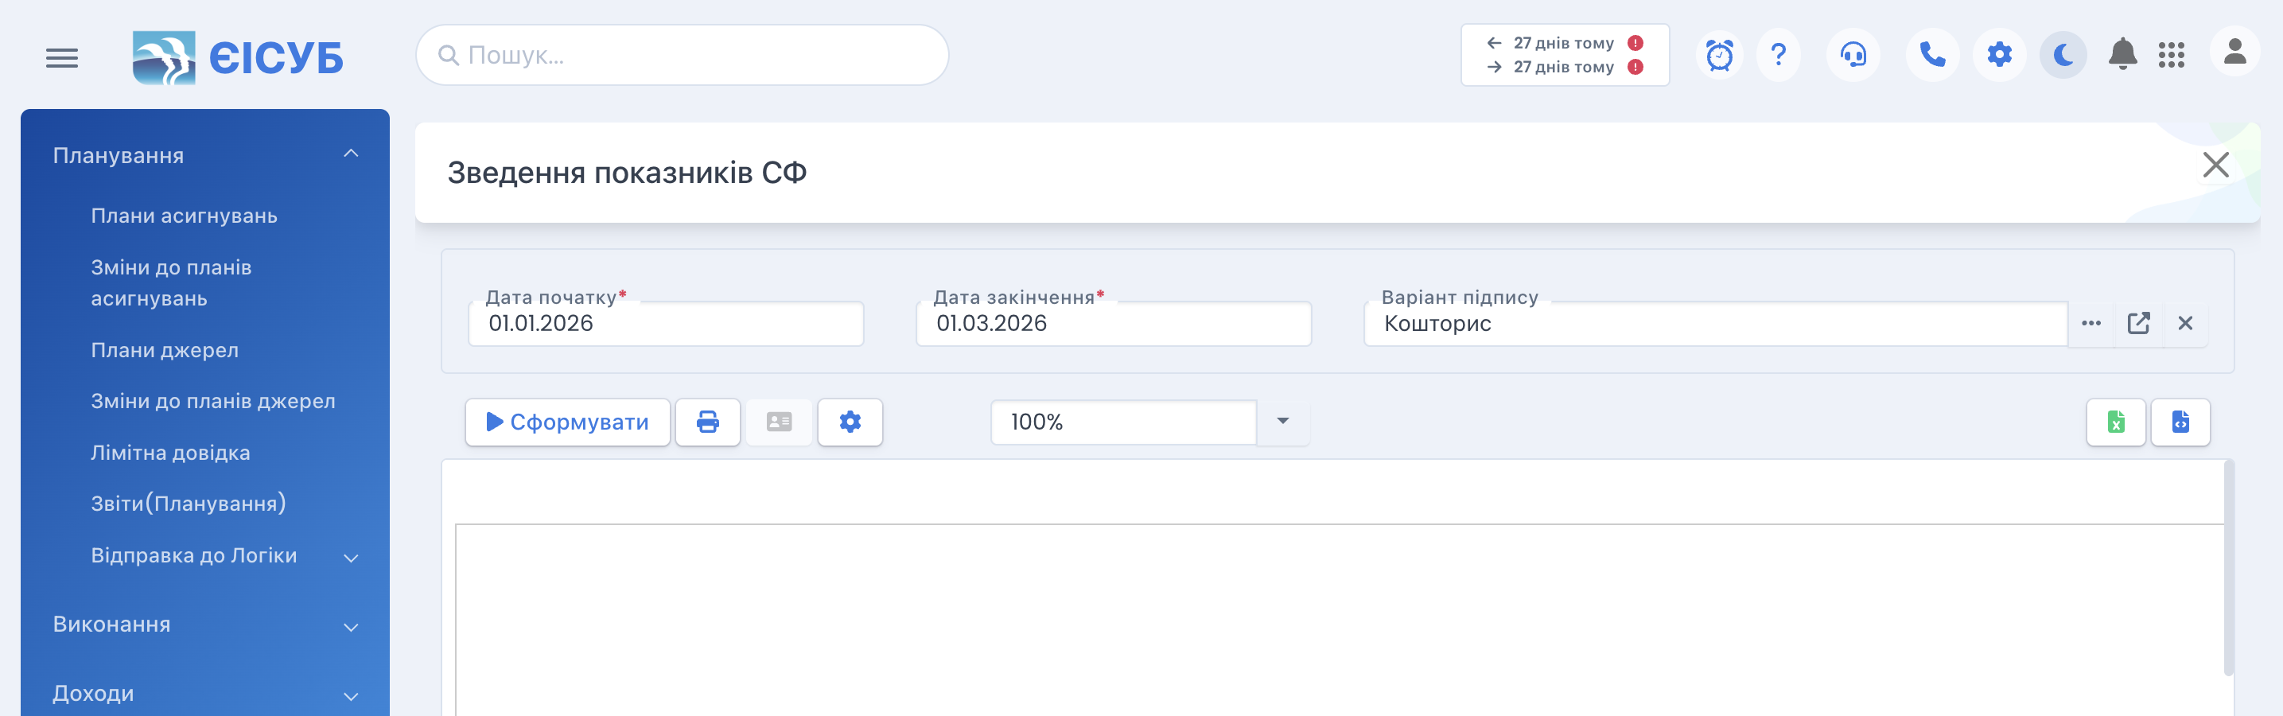Open the top bar settings gear
The width and height of the screenshot is (2283, 716).
[1999, 55]
